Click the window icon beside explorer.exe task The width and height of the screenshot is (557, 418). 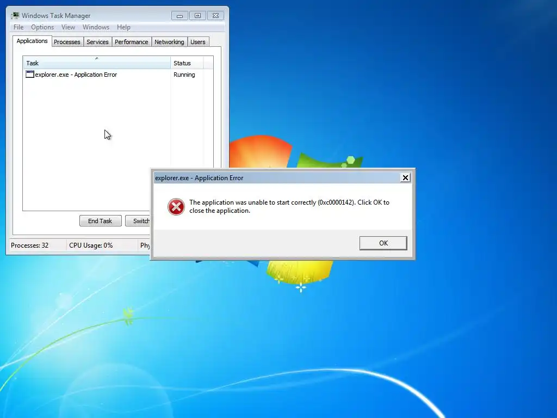tap(30, 74)
